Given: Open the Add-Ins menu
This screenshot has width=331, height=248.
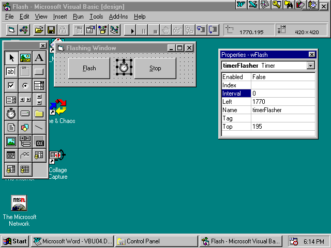Looking at the screenshot, I should pos(119,17).
